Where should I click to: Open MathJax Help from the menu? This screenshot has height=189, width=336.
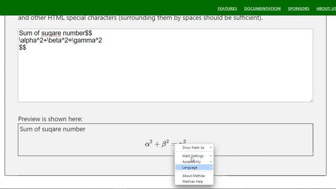tap(194, 182)
